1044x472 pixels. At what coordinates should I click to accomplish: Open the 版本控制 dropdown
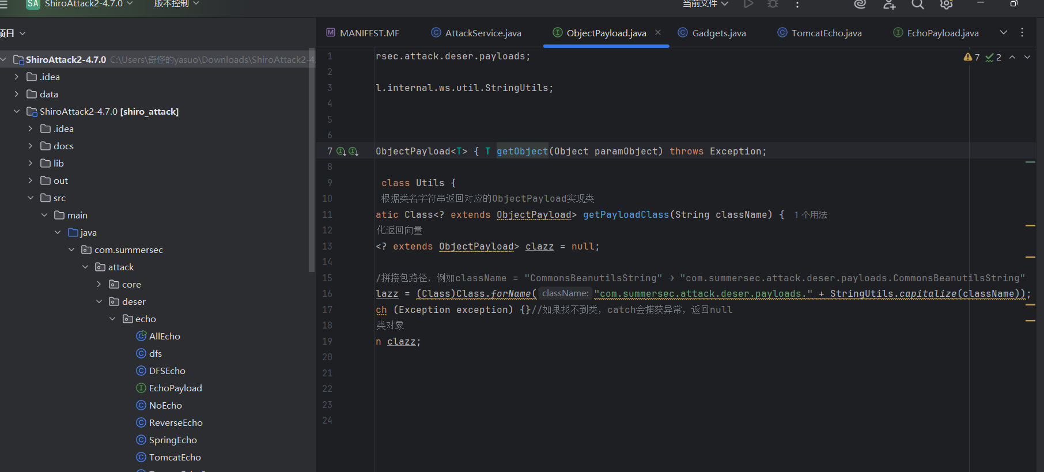(176, 4)
